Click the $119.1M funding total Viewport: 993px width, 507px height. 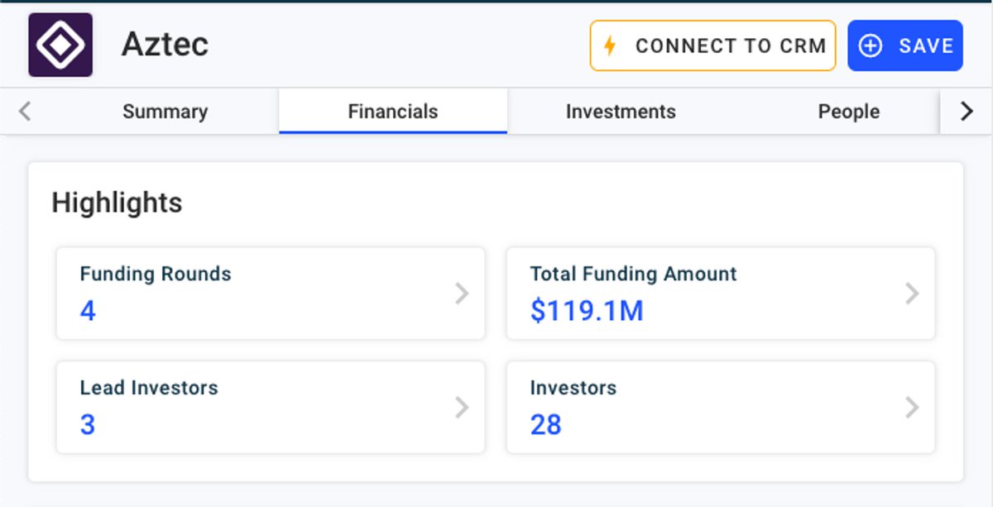tap(587, 311)
